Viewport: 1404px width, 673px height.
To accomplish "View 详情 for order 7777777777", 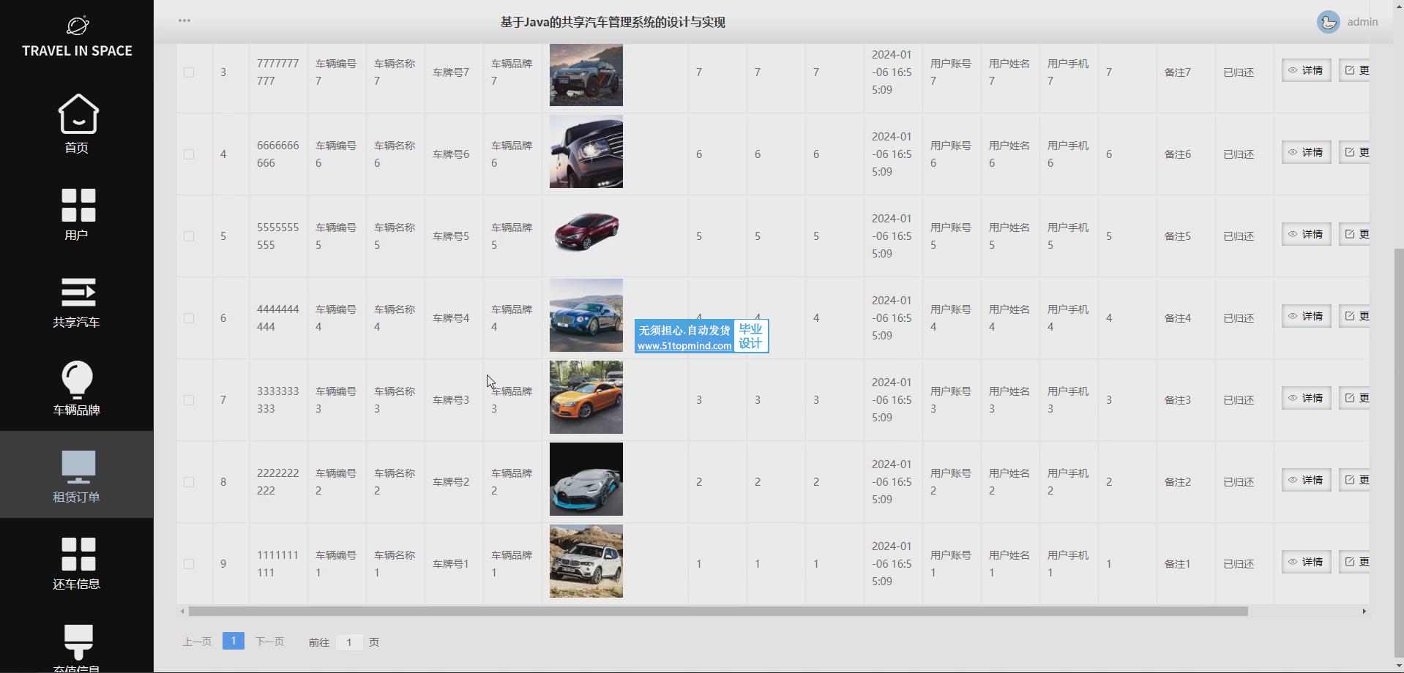I will (x=1306, y=70).
